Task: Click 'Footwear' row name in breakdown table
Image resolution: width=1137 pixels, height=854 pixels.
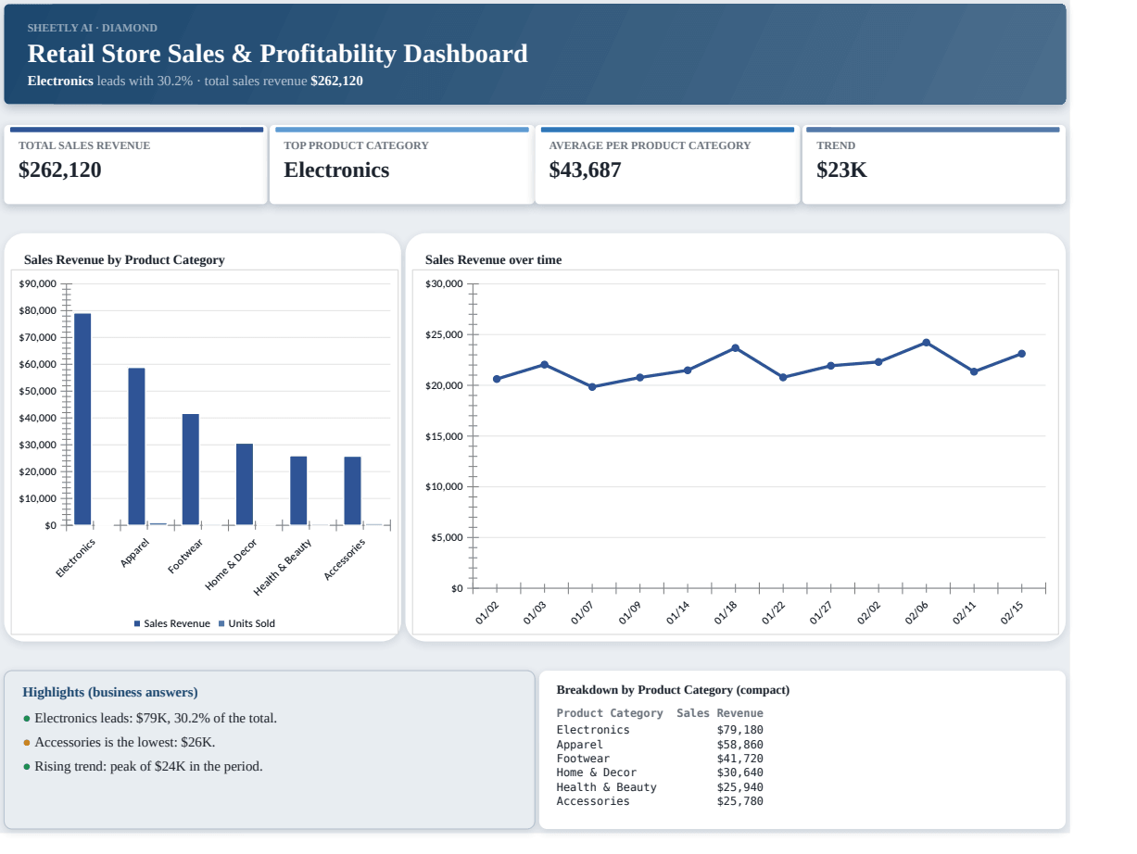Action: tap(583, 759)
